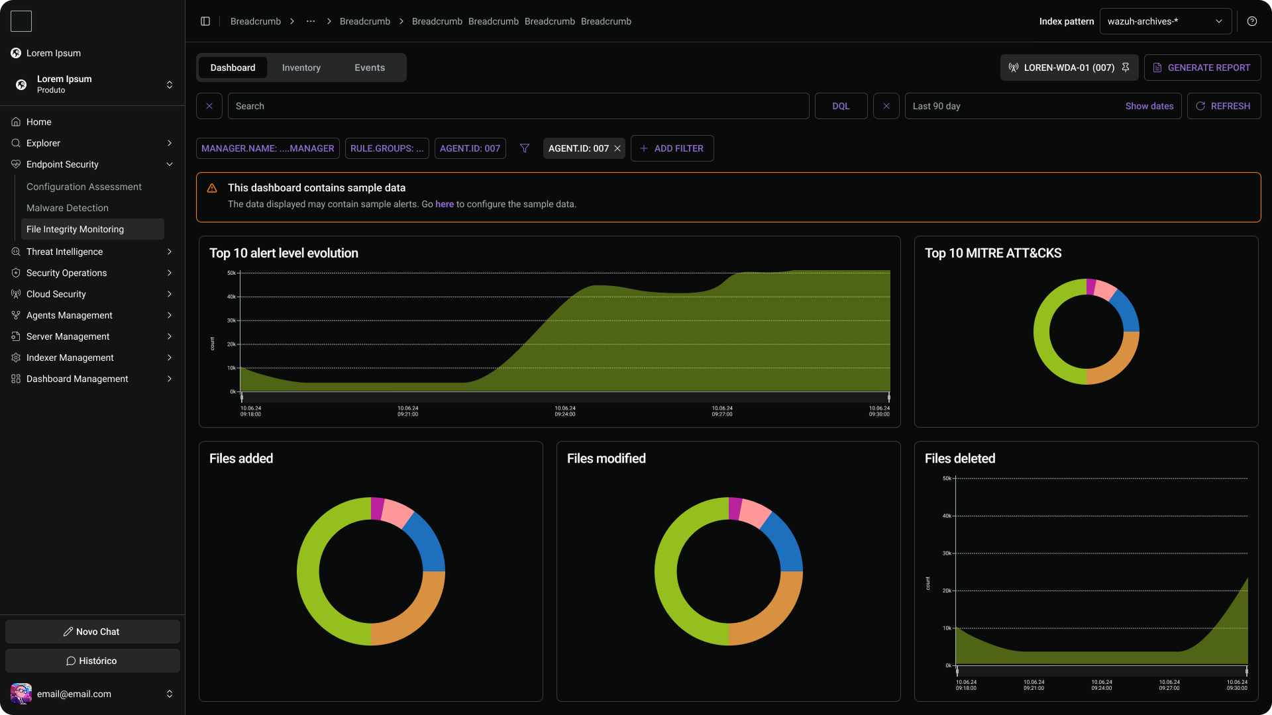Toggle the sidebar panel icon

click(x=205, y=21)
